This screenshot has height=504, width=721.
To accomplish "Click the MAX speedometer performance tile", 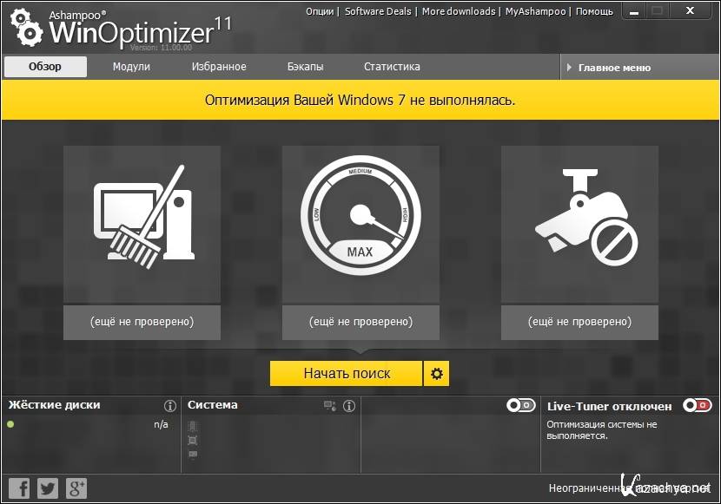I will tap(360, 225).
